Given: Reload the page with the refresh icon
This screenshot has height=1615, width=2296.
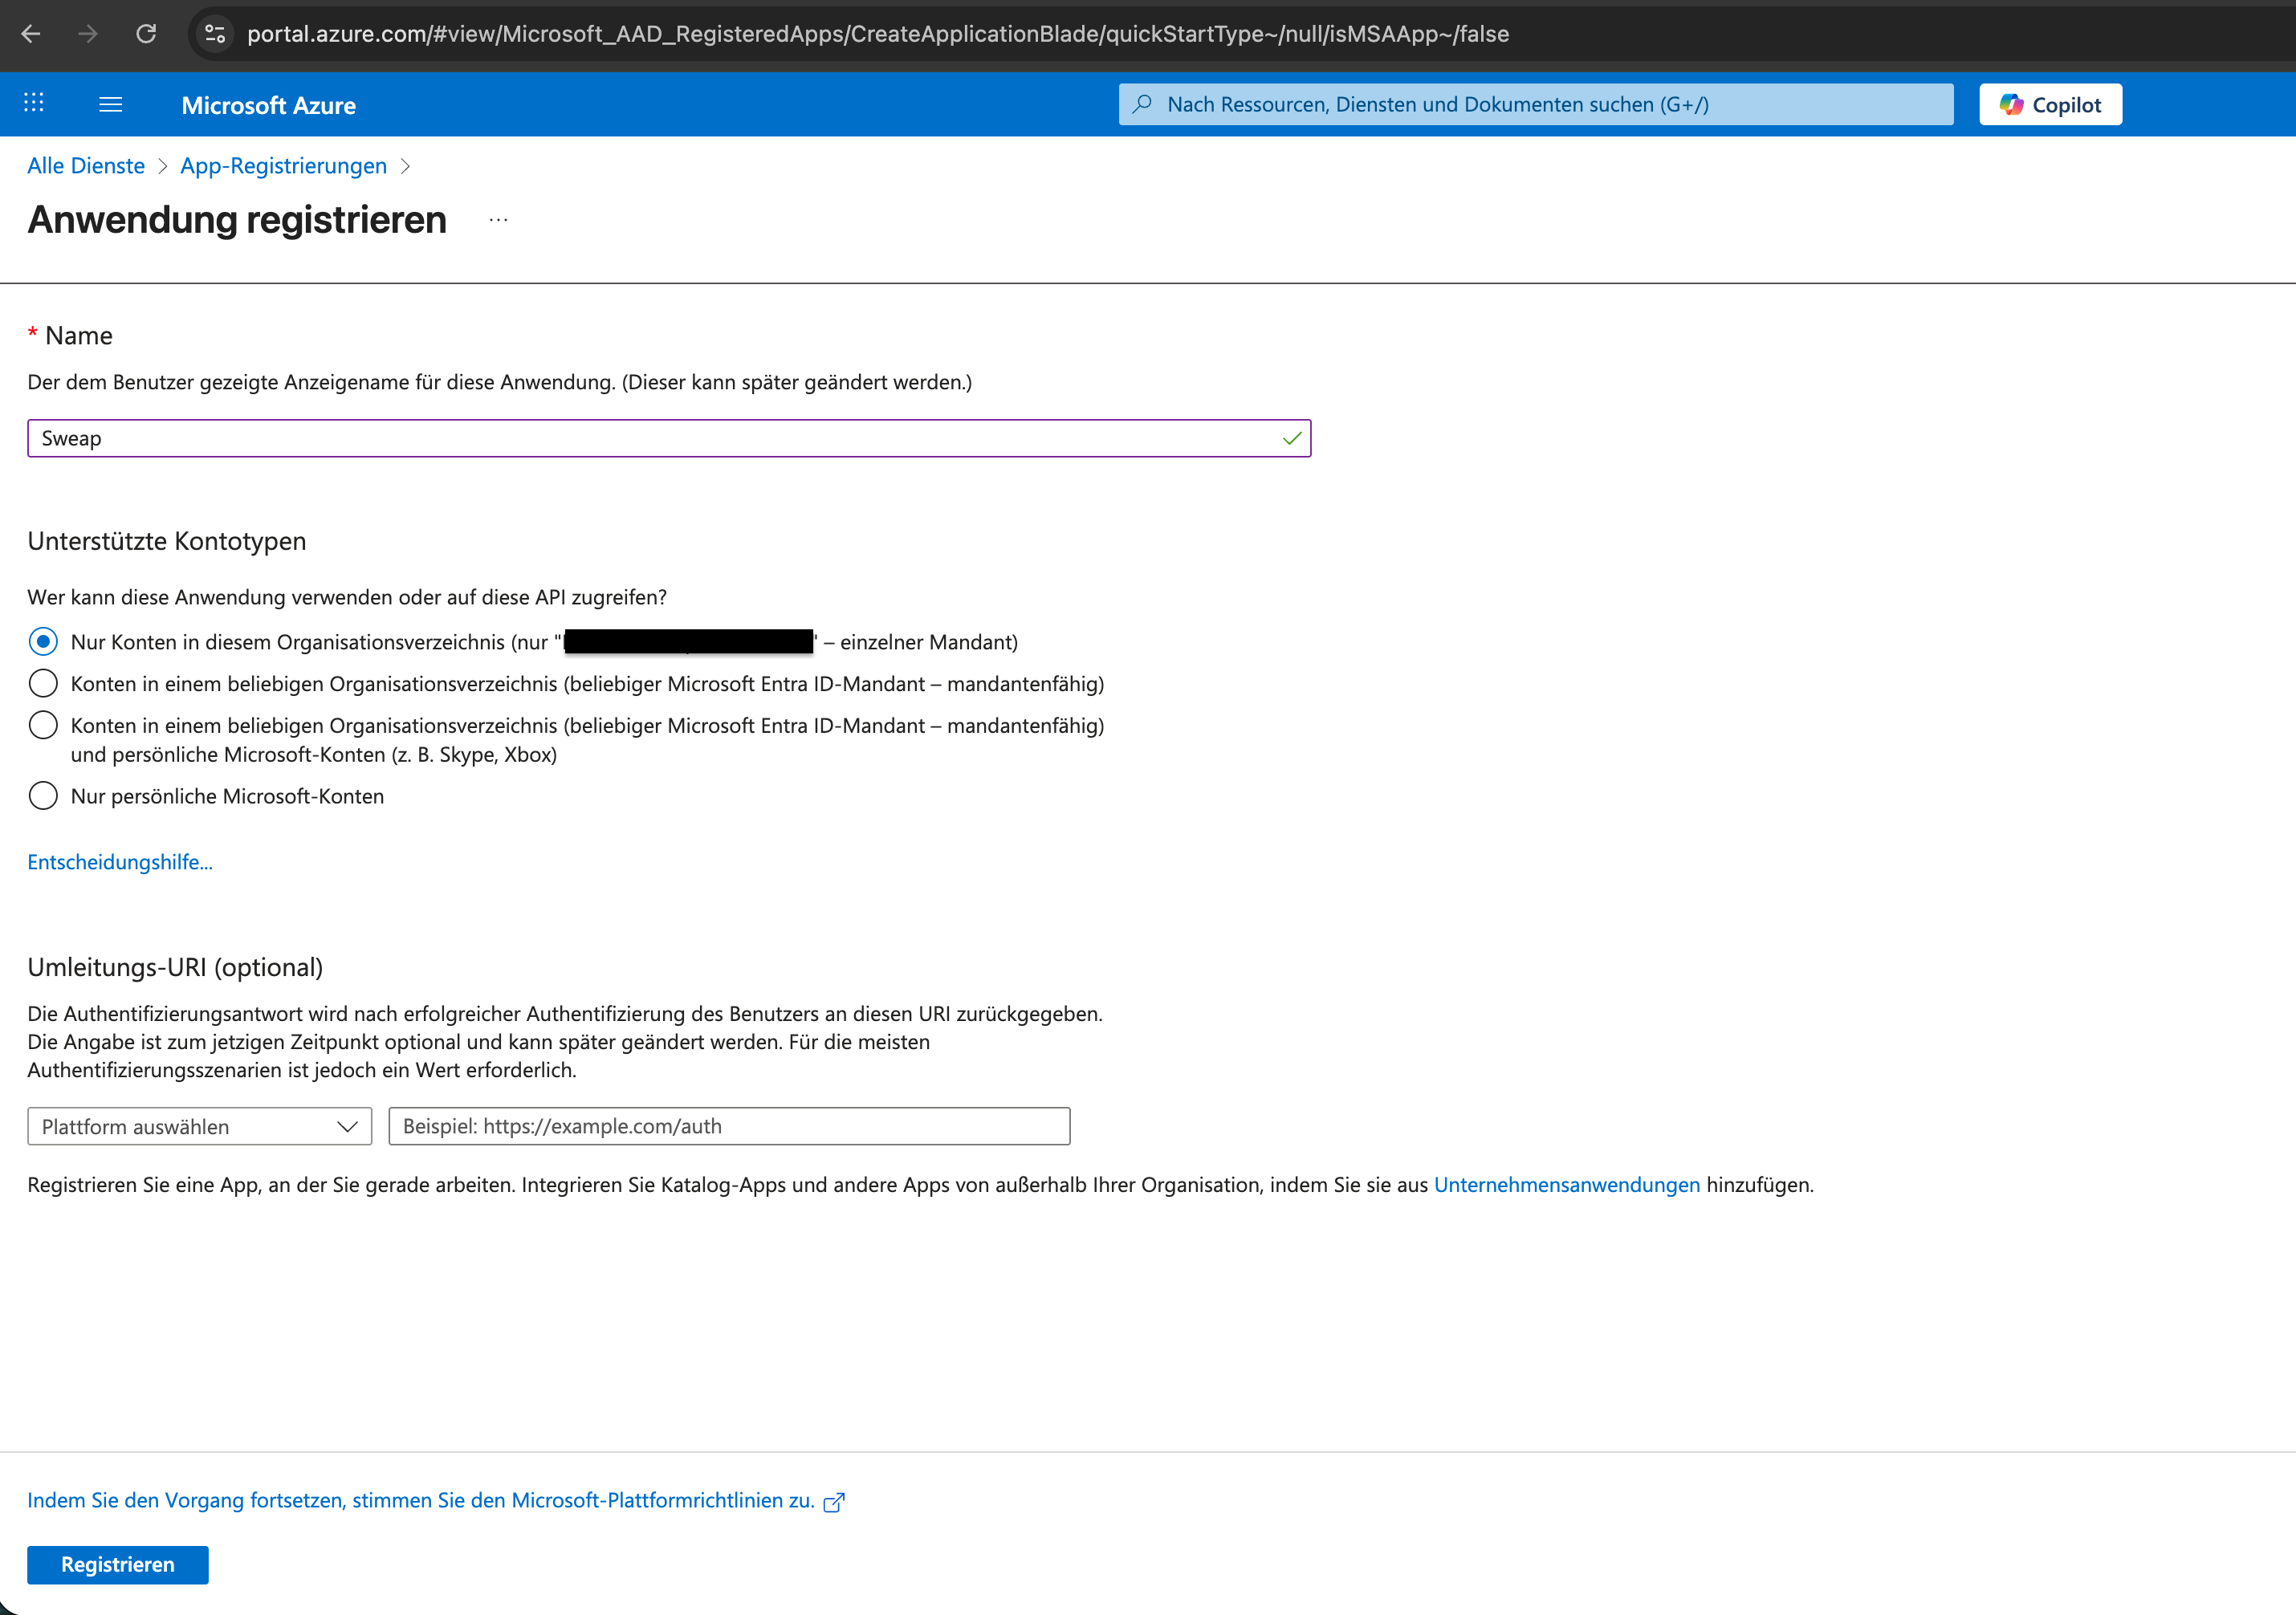Looking at the screenshot, I should tap(147, 34).
